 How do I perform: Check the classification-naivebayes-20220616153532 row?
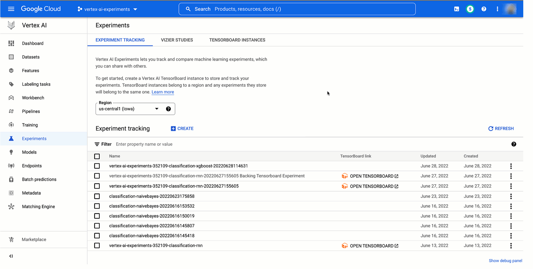tap(97, 206)
